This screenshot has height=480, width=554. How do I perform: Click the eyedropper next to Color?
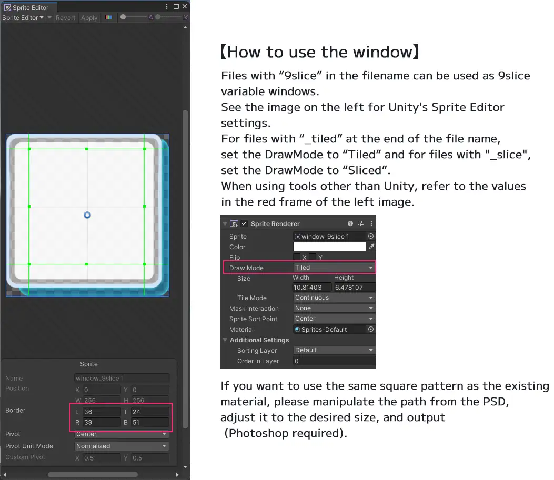[x=371, y=247]
